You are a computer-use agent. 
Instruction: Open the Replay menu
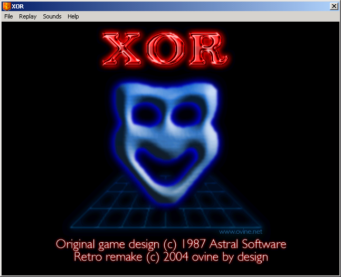(27, 16)
